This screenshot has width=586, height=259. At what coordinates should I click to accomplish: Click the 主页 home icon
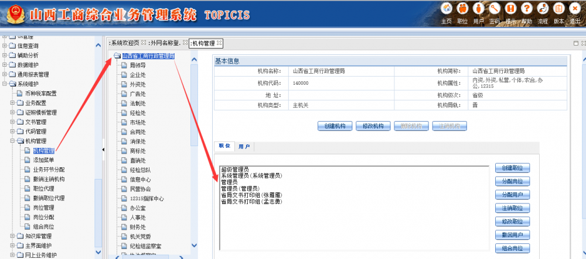coord(447,9)
